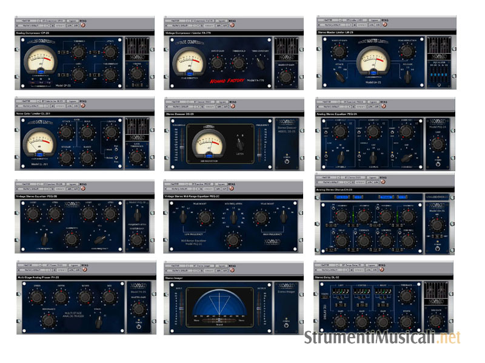
Task: Click the red target icon in the Vintage Compressor FA-770 header
Action: click(233, 26)
